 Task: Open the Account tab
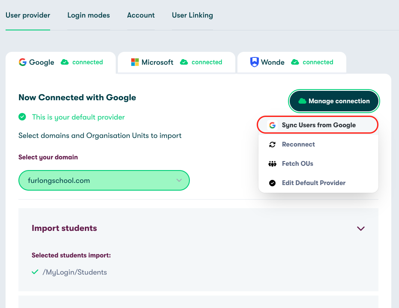pos(141,15)
